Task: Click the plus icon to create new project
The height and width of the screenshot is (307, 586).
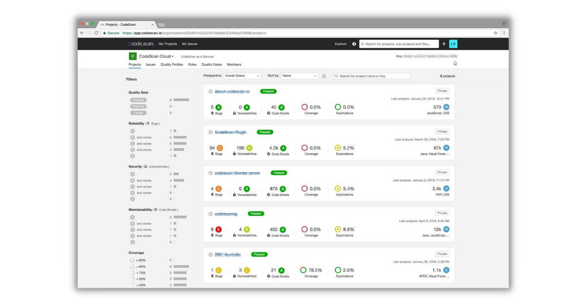Action: [443, 43]
